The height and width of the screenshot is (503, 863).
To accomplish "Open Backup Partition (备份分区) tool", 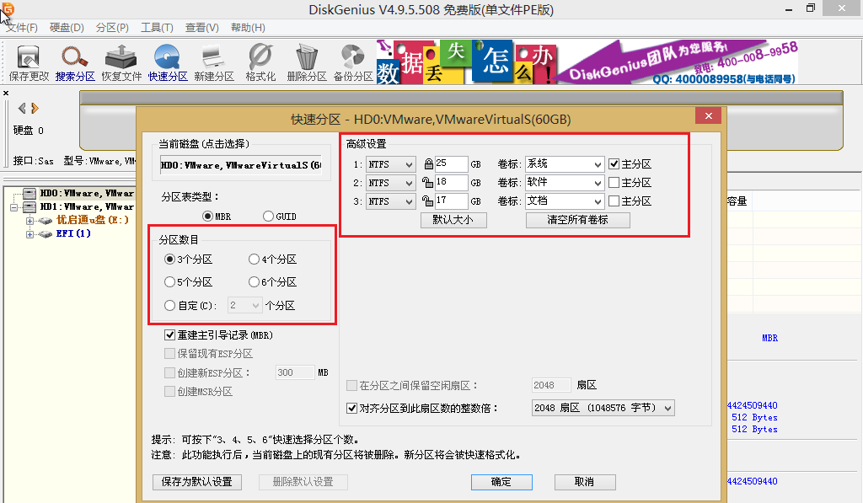I will click(353, 63).
